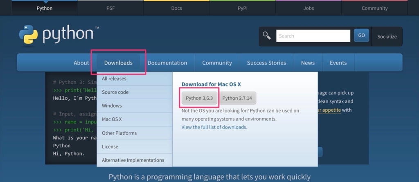The image size is (419, 182).
Task: Click the Python logo icon
Action: tap(29, 35)
